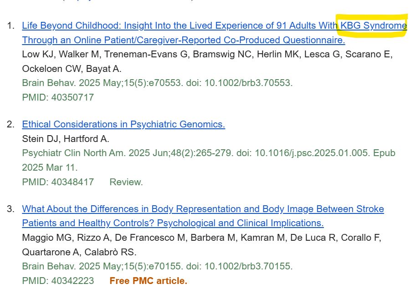Click PMID 40350717
This screenshot has width=416, height=299.
[x=58, y=97]
